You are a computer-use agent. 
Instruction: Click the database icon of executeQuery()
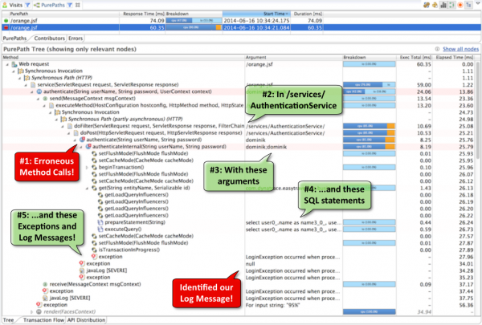click(x=100, y=230)
